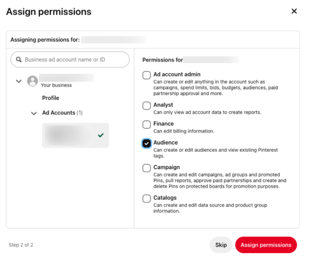Screen dimensions: 311x261
Task: Click the Skip button
Action: tap(221, 245)
